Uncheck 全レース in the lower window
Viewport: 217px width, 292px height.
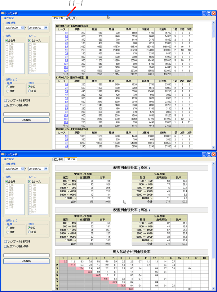[x=30, y=181]
